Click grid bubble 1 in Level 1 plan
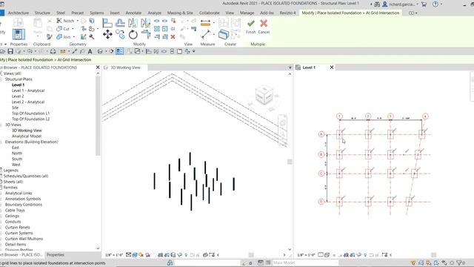The width and height of the screenshot is (474, 267). pyautogui.click(x=339, y=116)
